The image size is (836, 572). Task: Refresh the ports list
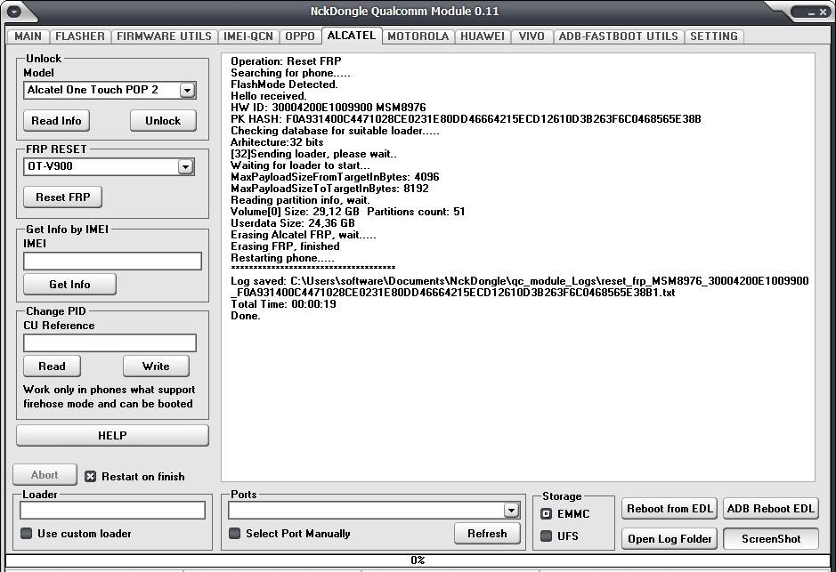[487, 534]
